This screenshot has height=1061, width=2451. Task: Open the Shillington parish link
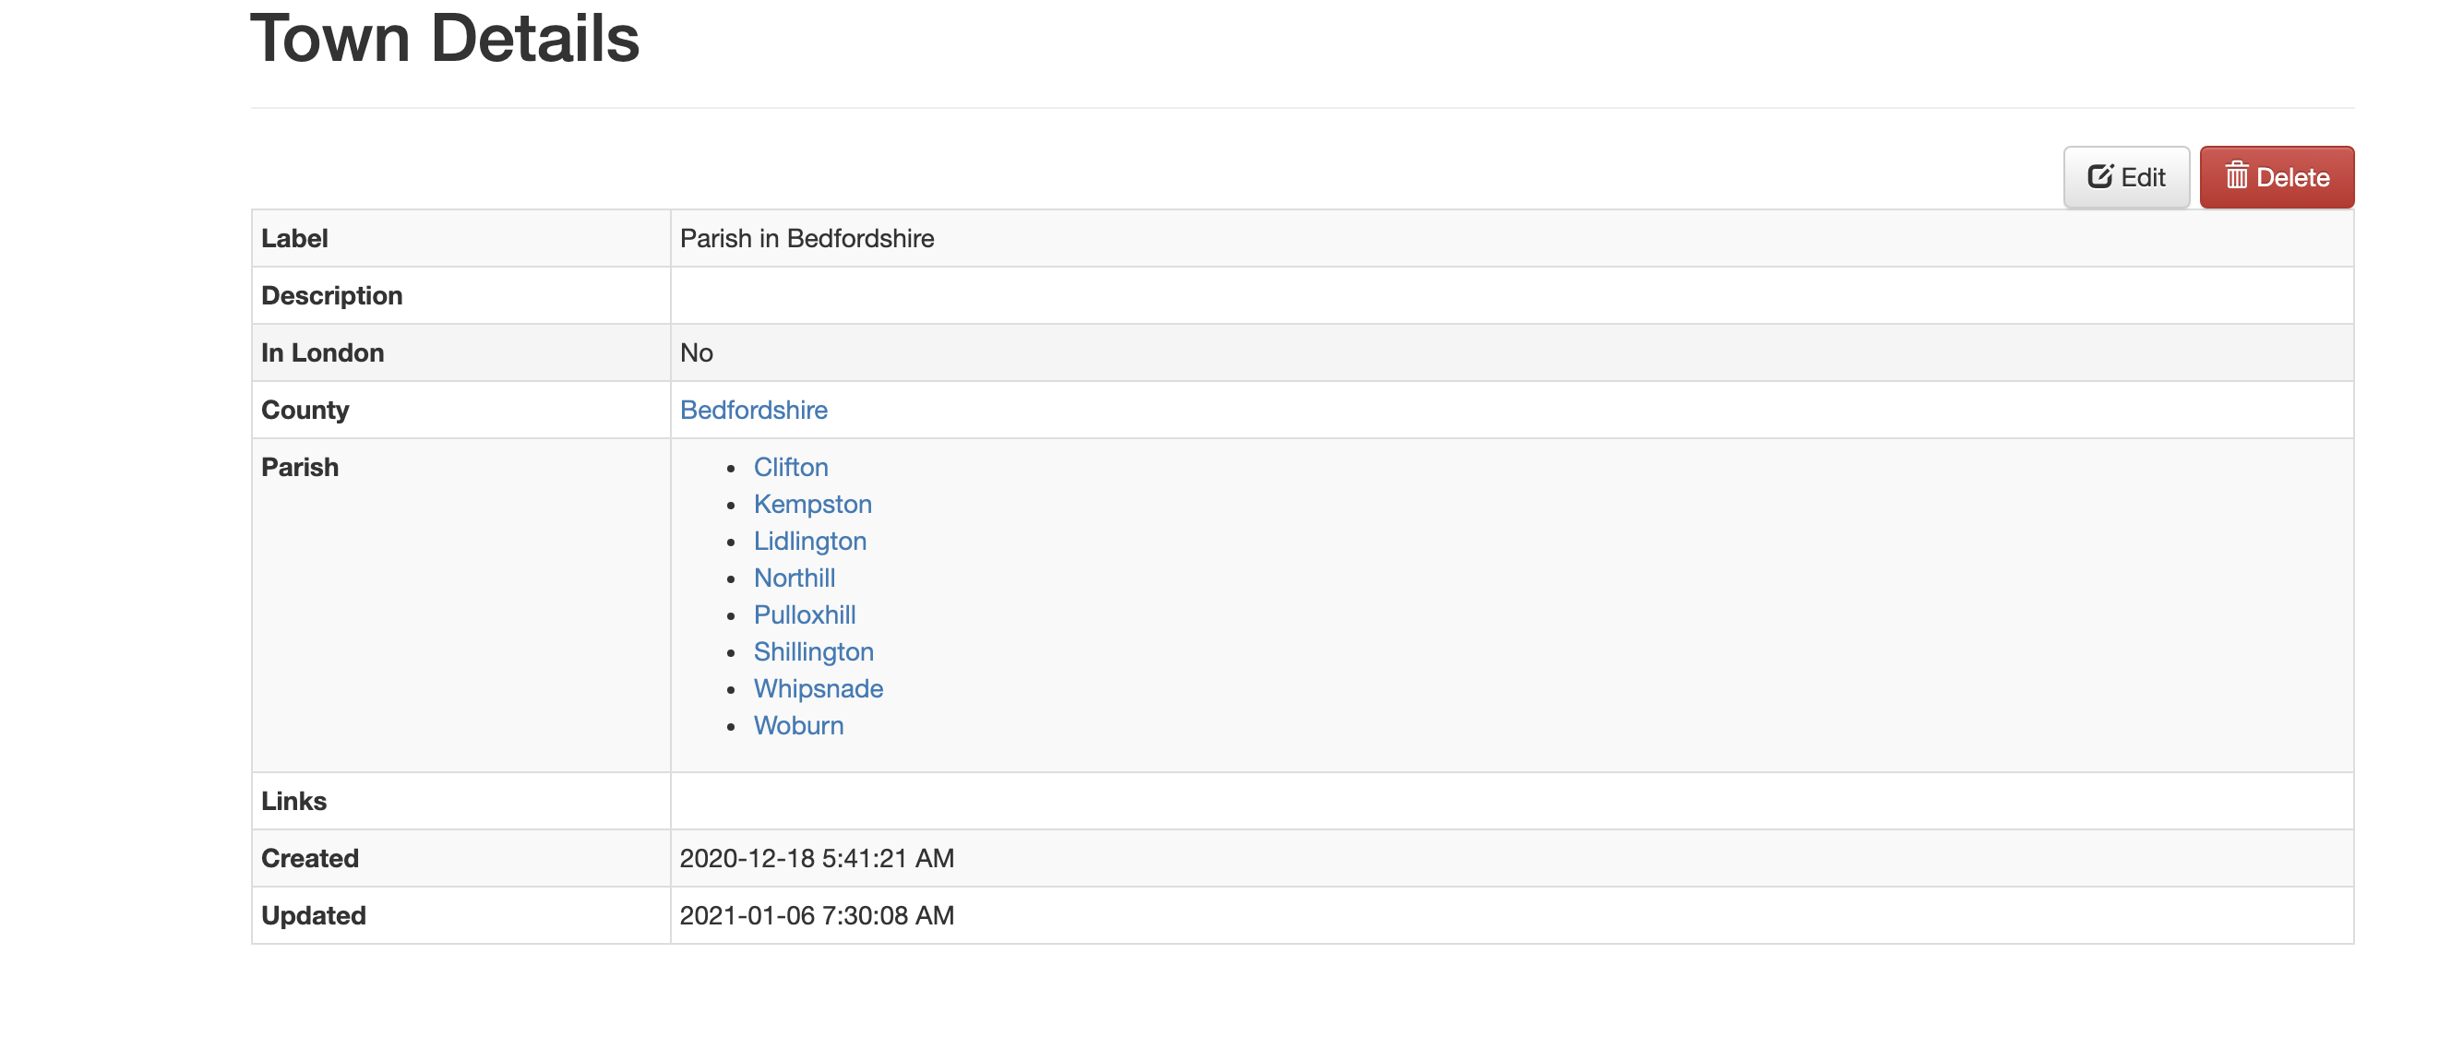813,652
